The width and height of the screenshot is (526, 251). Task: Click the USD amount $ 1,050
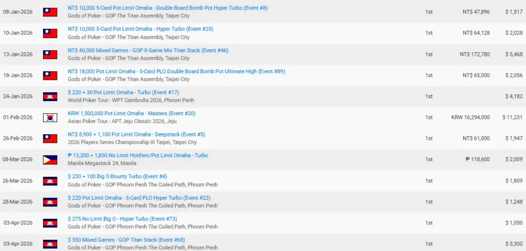point(514,223)
